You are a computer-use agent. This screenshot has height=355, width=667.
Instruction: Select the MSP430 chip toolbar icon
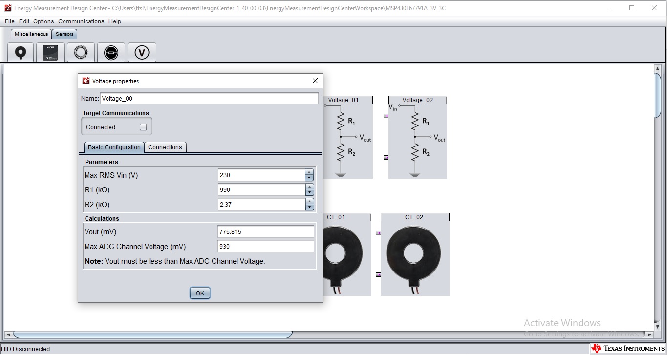click(x=50, y=52)
